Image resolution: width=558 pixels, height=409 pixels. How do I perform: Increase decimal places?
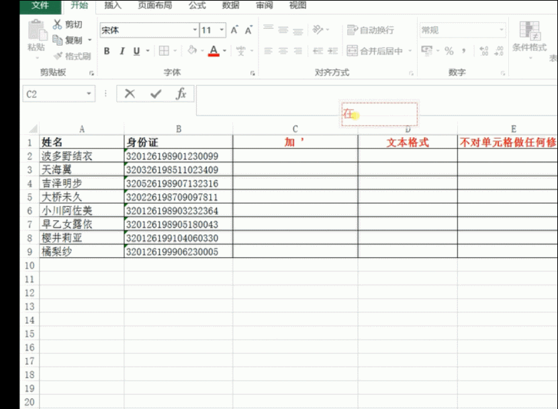pyautogui.click(x=484, y=51)
